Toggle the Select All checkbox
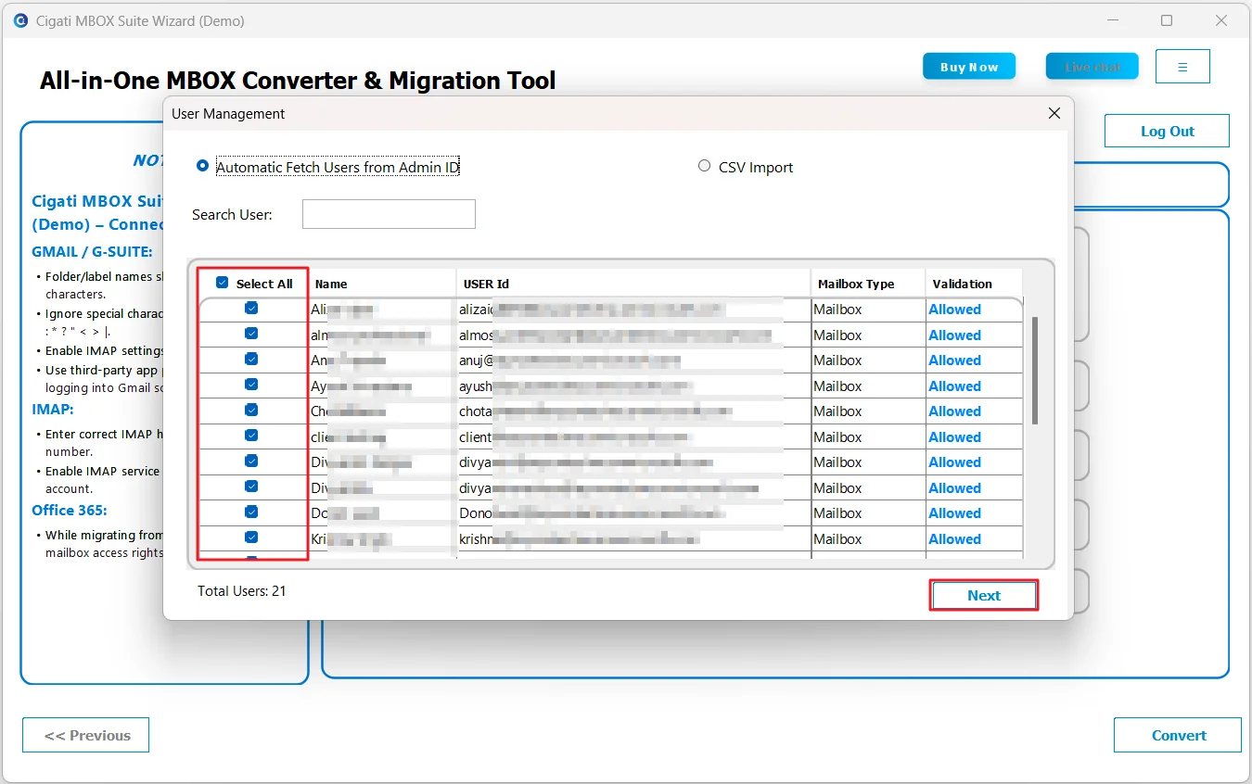 [x=222, y=283]
